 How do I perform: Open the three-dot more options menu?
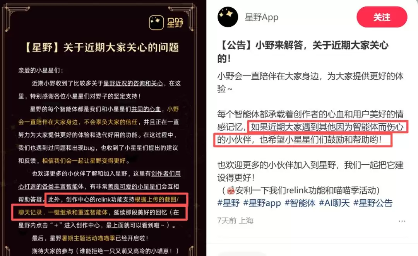coord(402,221)
